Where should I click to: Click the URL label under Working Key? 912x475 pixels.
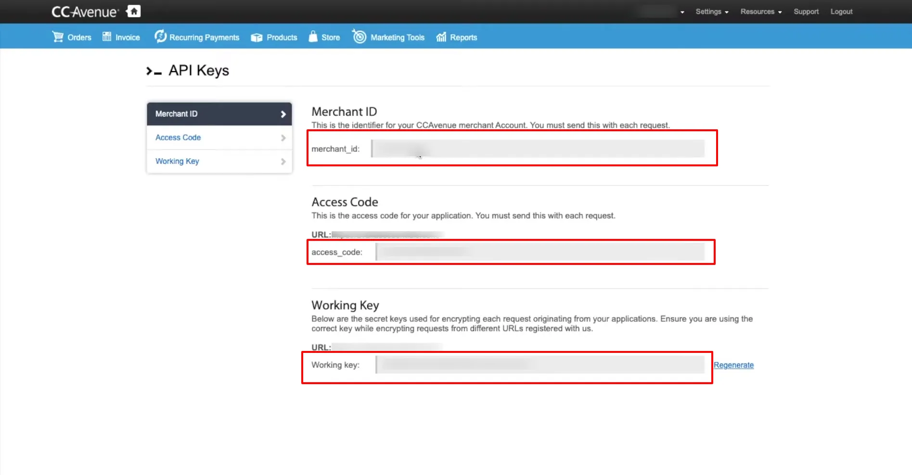click(321, 347)
